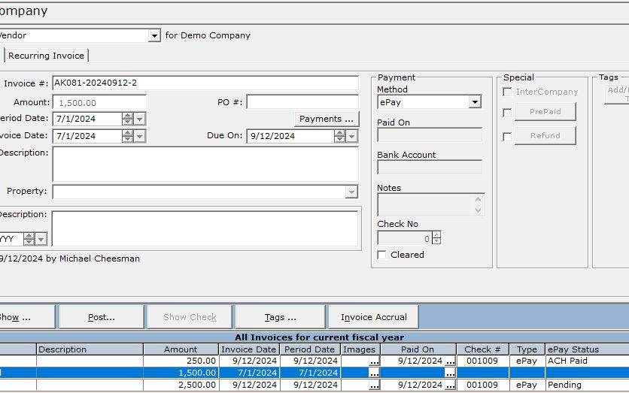The height and width of the screenshot is (393, 629).
Task: Open Period Date calendar dropdown arrow
Action: coord(140,119)
